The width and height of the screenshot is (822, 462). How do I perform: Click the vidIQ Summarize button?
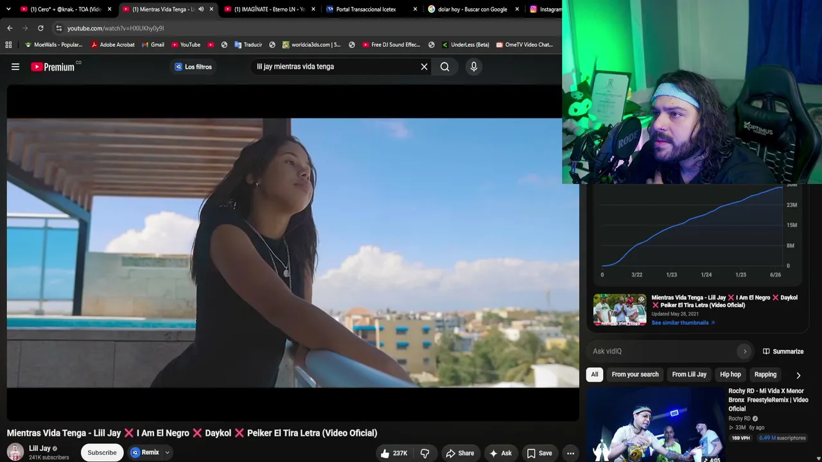tap(783, 352)
